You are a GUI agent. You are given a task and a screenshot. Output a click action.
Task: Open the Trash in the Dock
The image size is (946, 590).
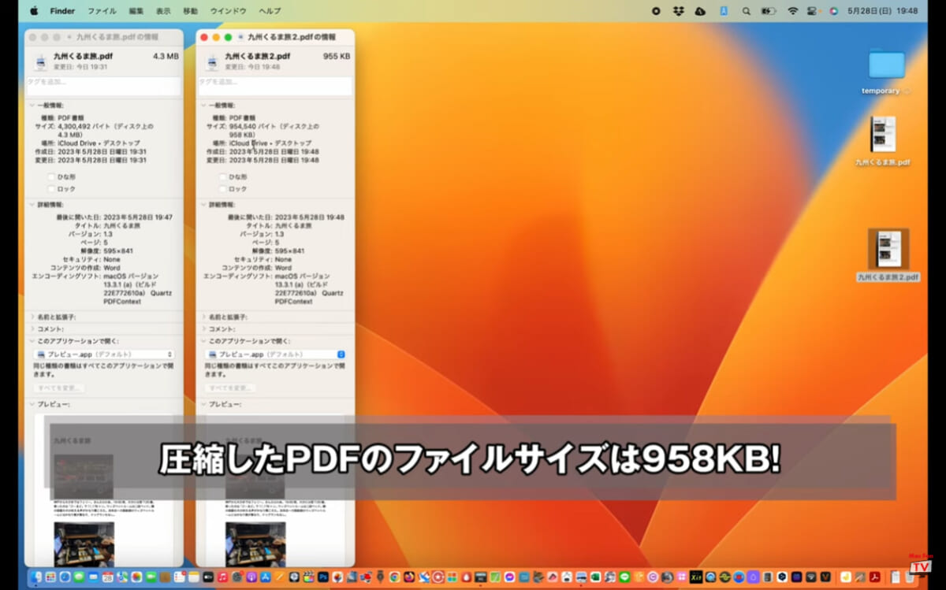click(909, 577)
